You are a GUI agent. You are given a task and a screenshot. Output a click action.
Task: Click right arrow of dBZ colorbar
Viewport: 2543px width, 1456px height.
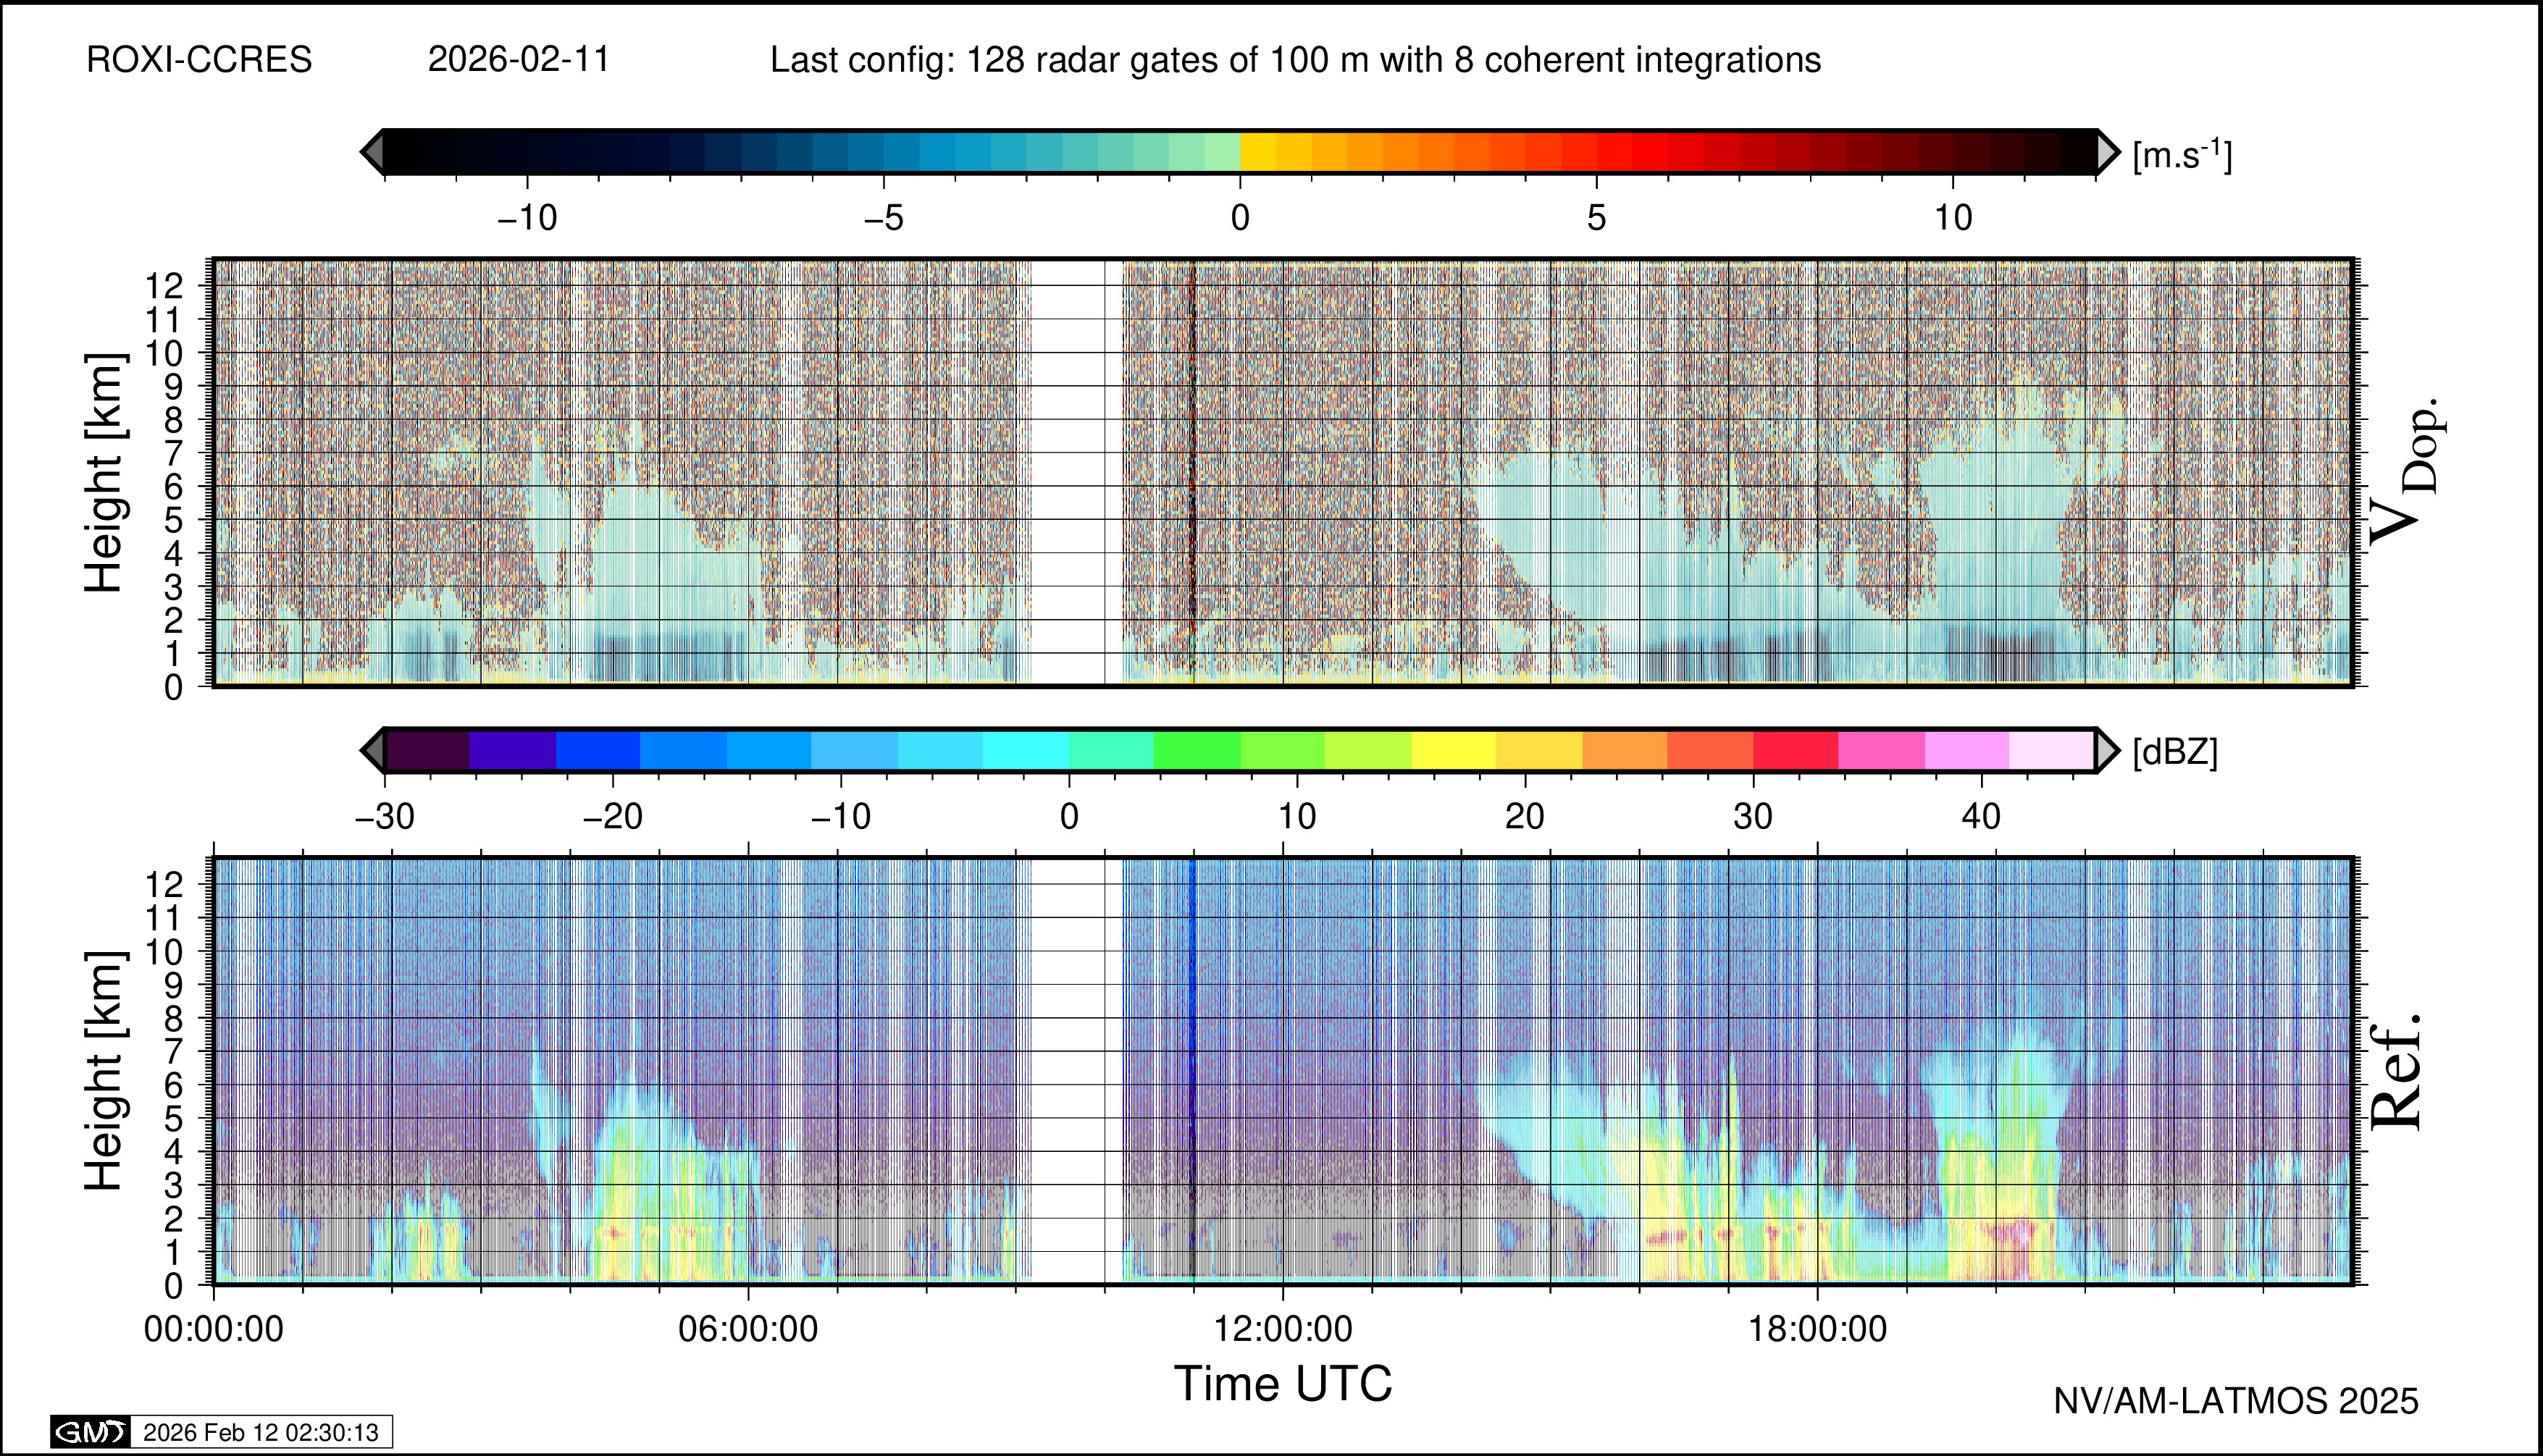pos(2107,750)
